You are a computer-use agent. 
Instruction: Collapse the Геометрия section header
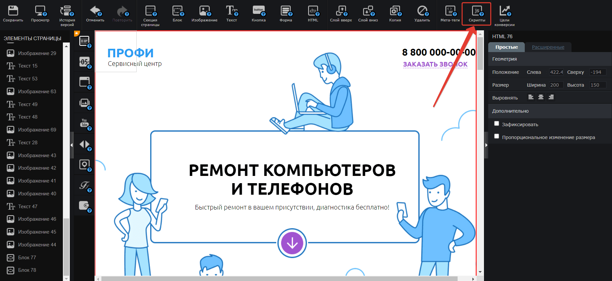pos(550,59)
